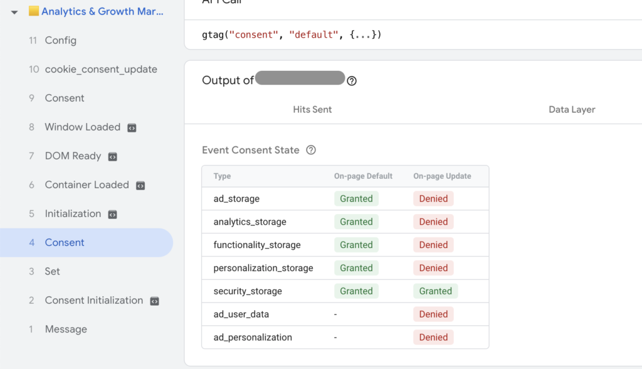Viewport: 642px width, 369px height.
Task: Open help icon beside Event Consent State
Action: pyautogui.click(x=311, y=150)
